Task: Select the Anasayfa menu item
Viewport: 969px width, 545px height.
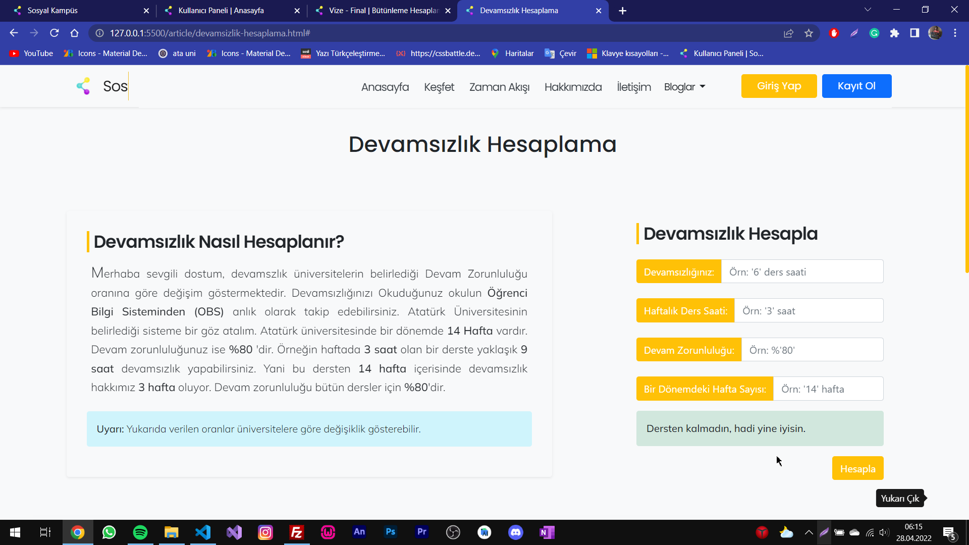Action: (385, 86)
